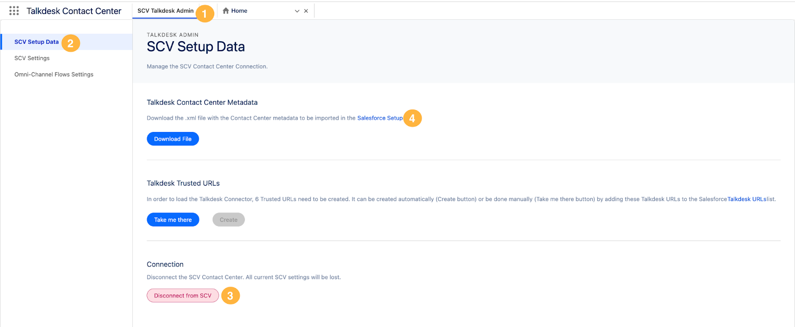The image size is (795, 327).
Task: Follow the Salesforce Setup link
Action: (x=380, y=118)
